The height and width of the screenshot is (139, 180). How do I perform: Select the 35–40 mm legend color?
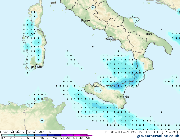70,135
